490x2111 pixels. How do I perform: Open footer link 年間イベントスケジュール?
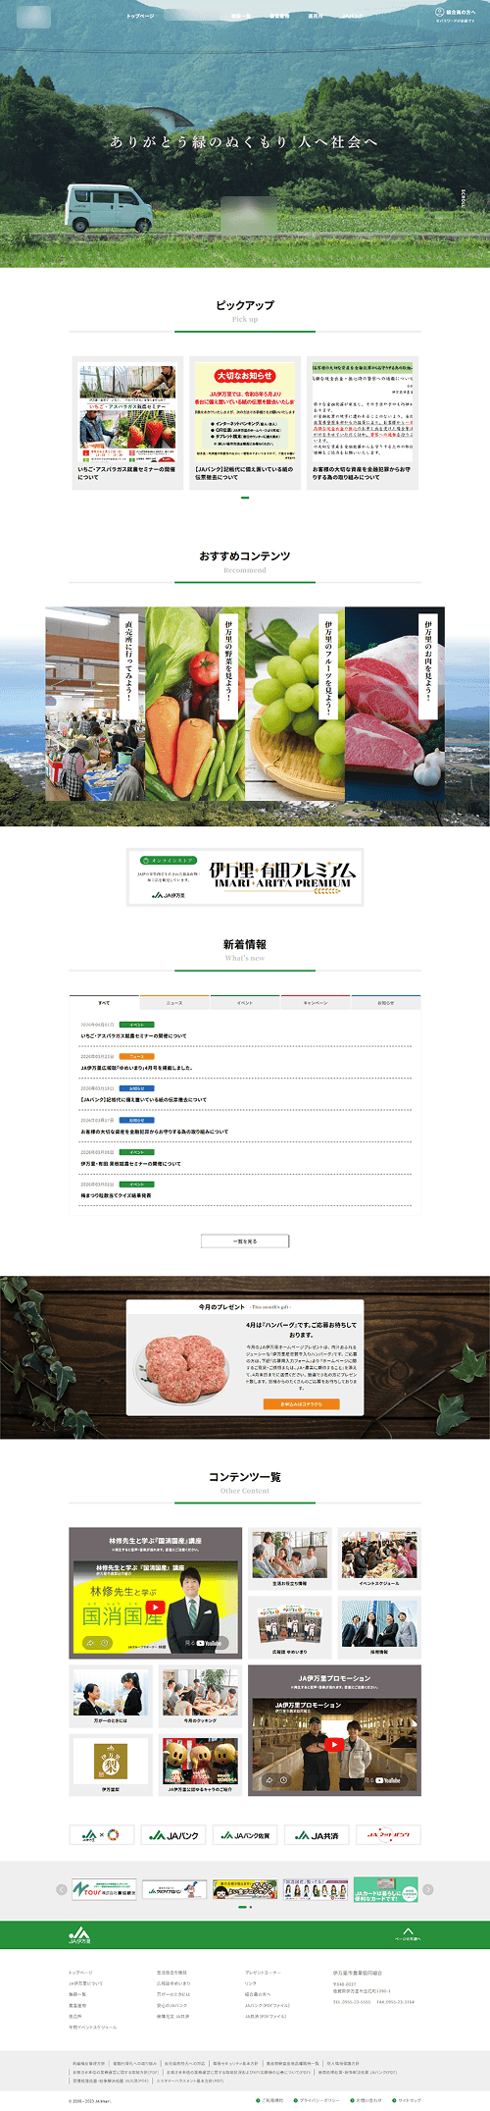93,2027
